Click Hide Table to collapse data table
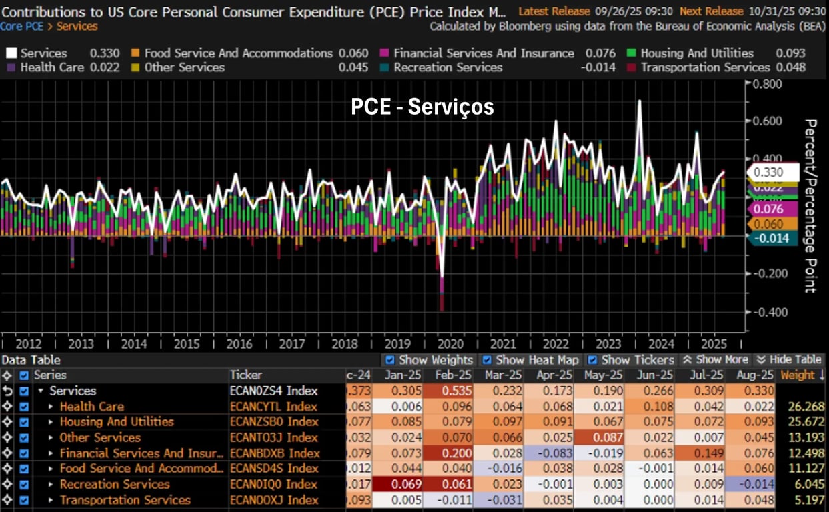 (x=790, y=360)
